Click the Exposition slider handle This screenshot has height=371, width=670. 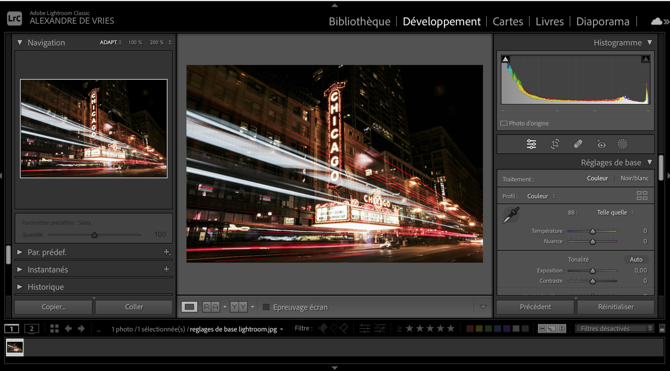592,271
